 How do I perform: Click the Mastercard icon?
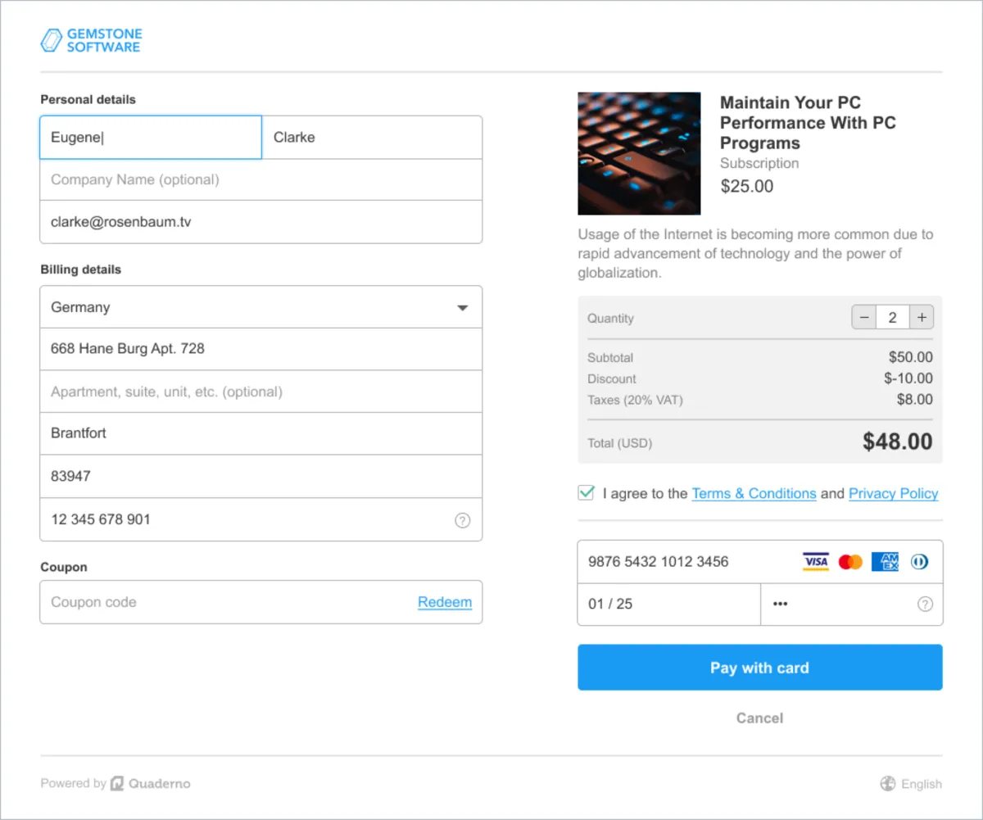tap(850, 562)
